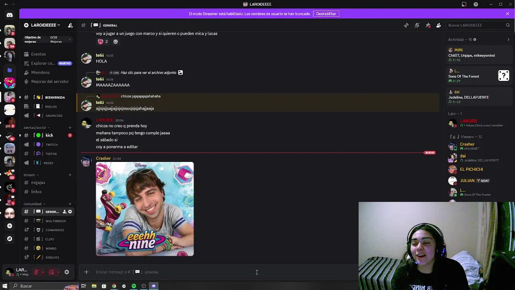Open File Explorer in the Windows taskbar
This screenshot has width=515, height=290.
point(94,286)
